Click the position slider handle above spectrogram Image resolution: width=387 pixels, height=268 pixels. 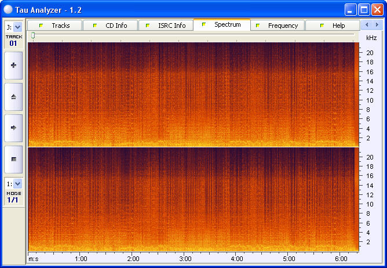click(x=33, y=35)
